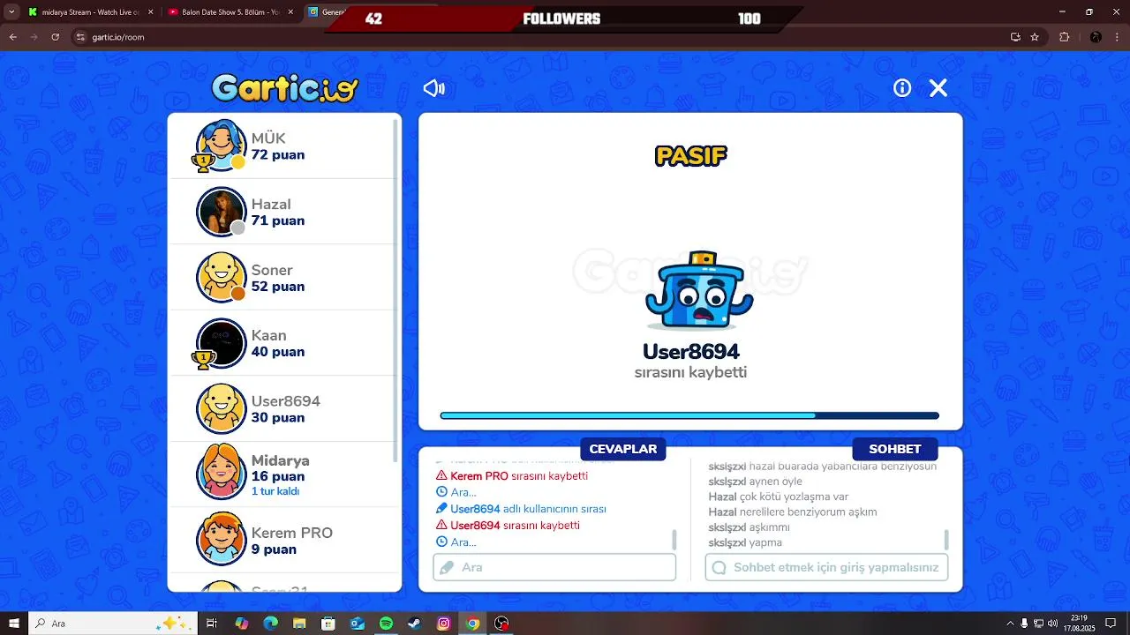
Task: Open the browser tab search dropdown
Action: [x=11, y=12]
